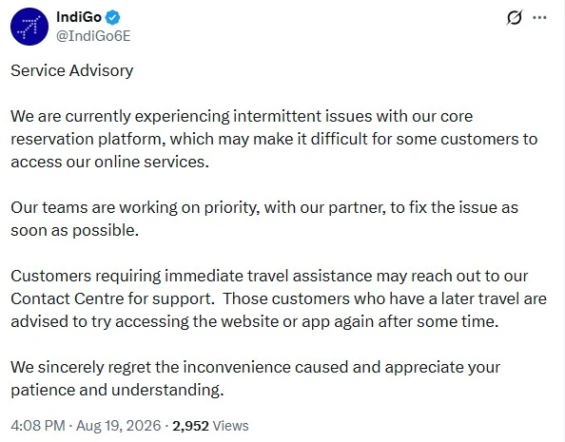Click the 4:08 PM timestamp

(x=38, y=426)
